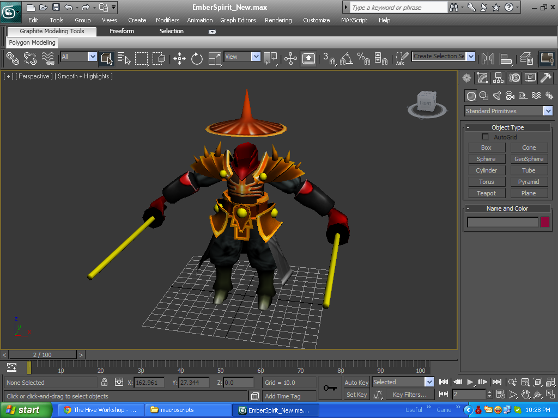
Task: Activate the Select Object tool
Action: click(x=107, y=58)
